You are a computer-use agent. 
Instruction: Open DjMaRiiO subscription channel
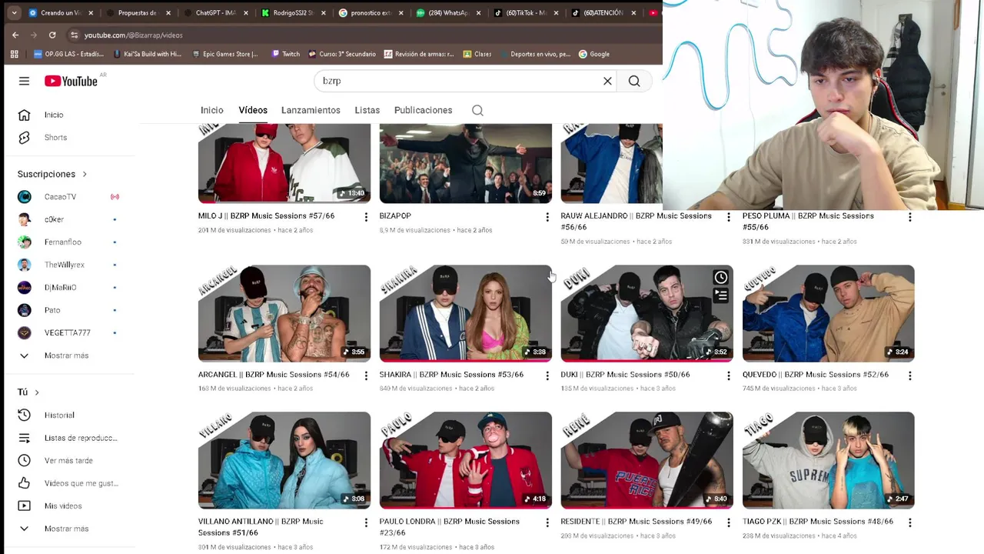(60, 287)
